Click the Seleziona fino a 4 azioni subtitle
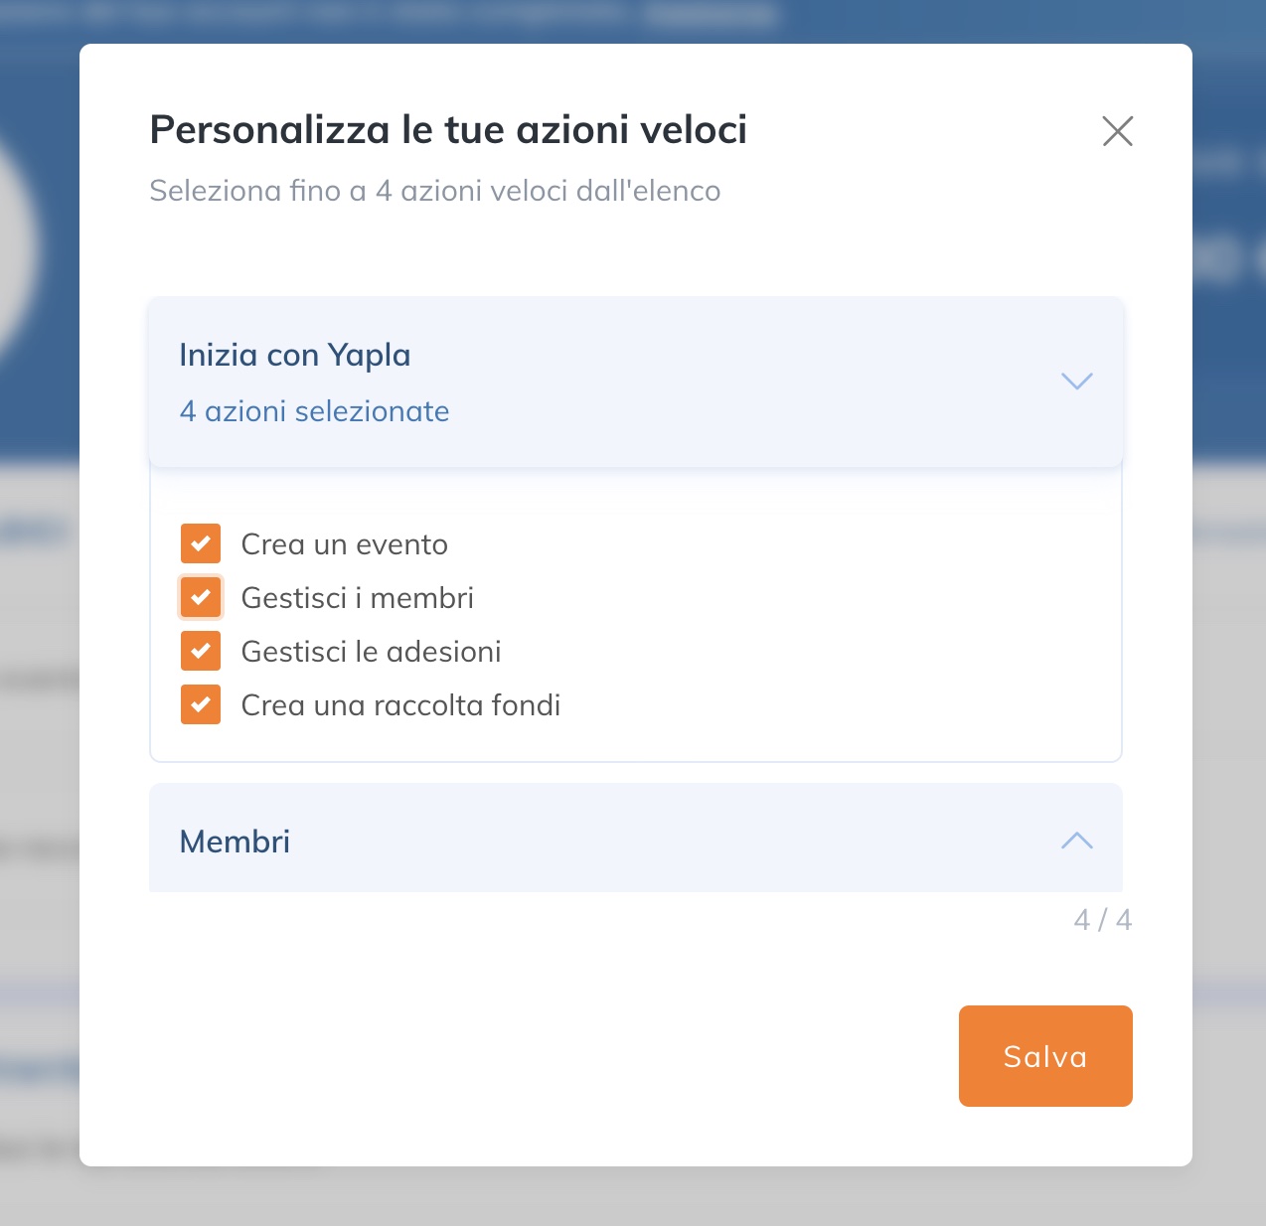 coord(435,191)
